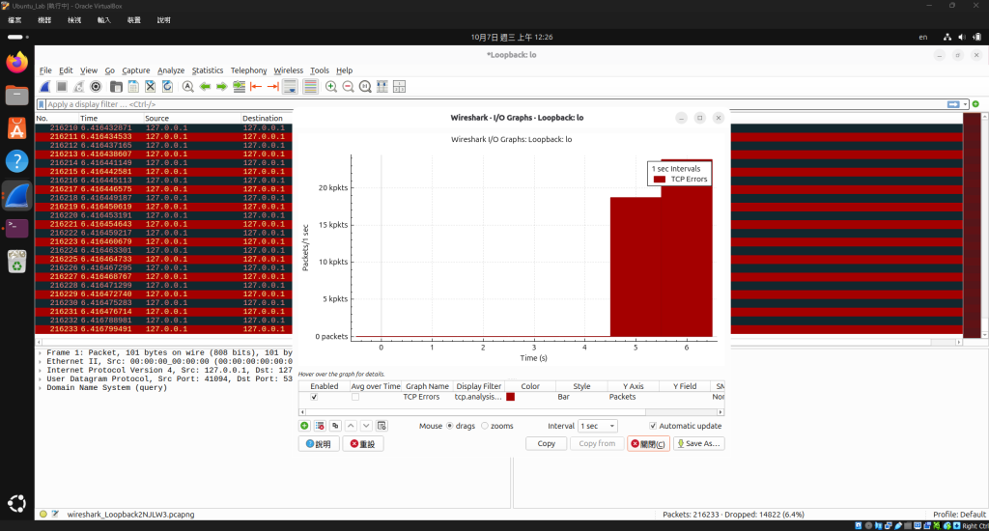Remove the selected graph with the minus icon
Viewport: 989px width, 531px height.
[320, 426]
